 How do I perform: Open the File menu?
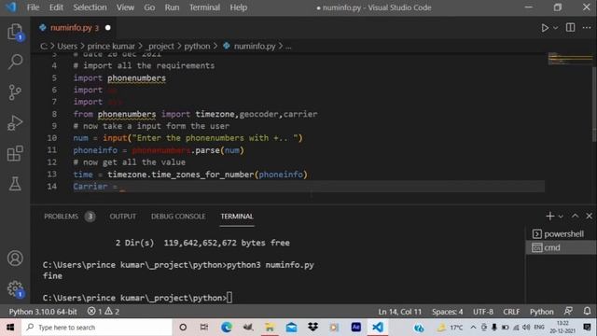pyautogui.click(x=33, y=7)
